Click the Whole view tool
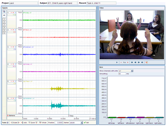Screen dimensions: 166x129 pos(43,123)
